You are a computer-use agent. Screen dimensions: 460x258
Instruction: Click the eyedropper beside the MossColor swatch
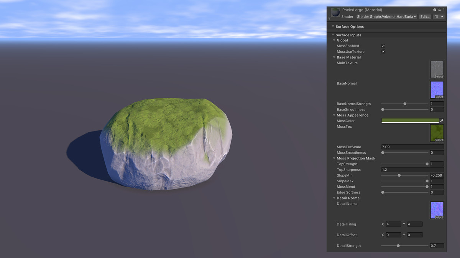[x=442, y=120]
